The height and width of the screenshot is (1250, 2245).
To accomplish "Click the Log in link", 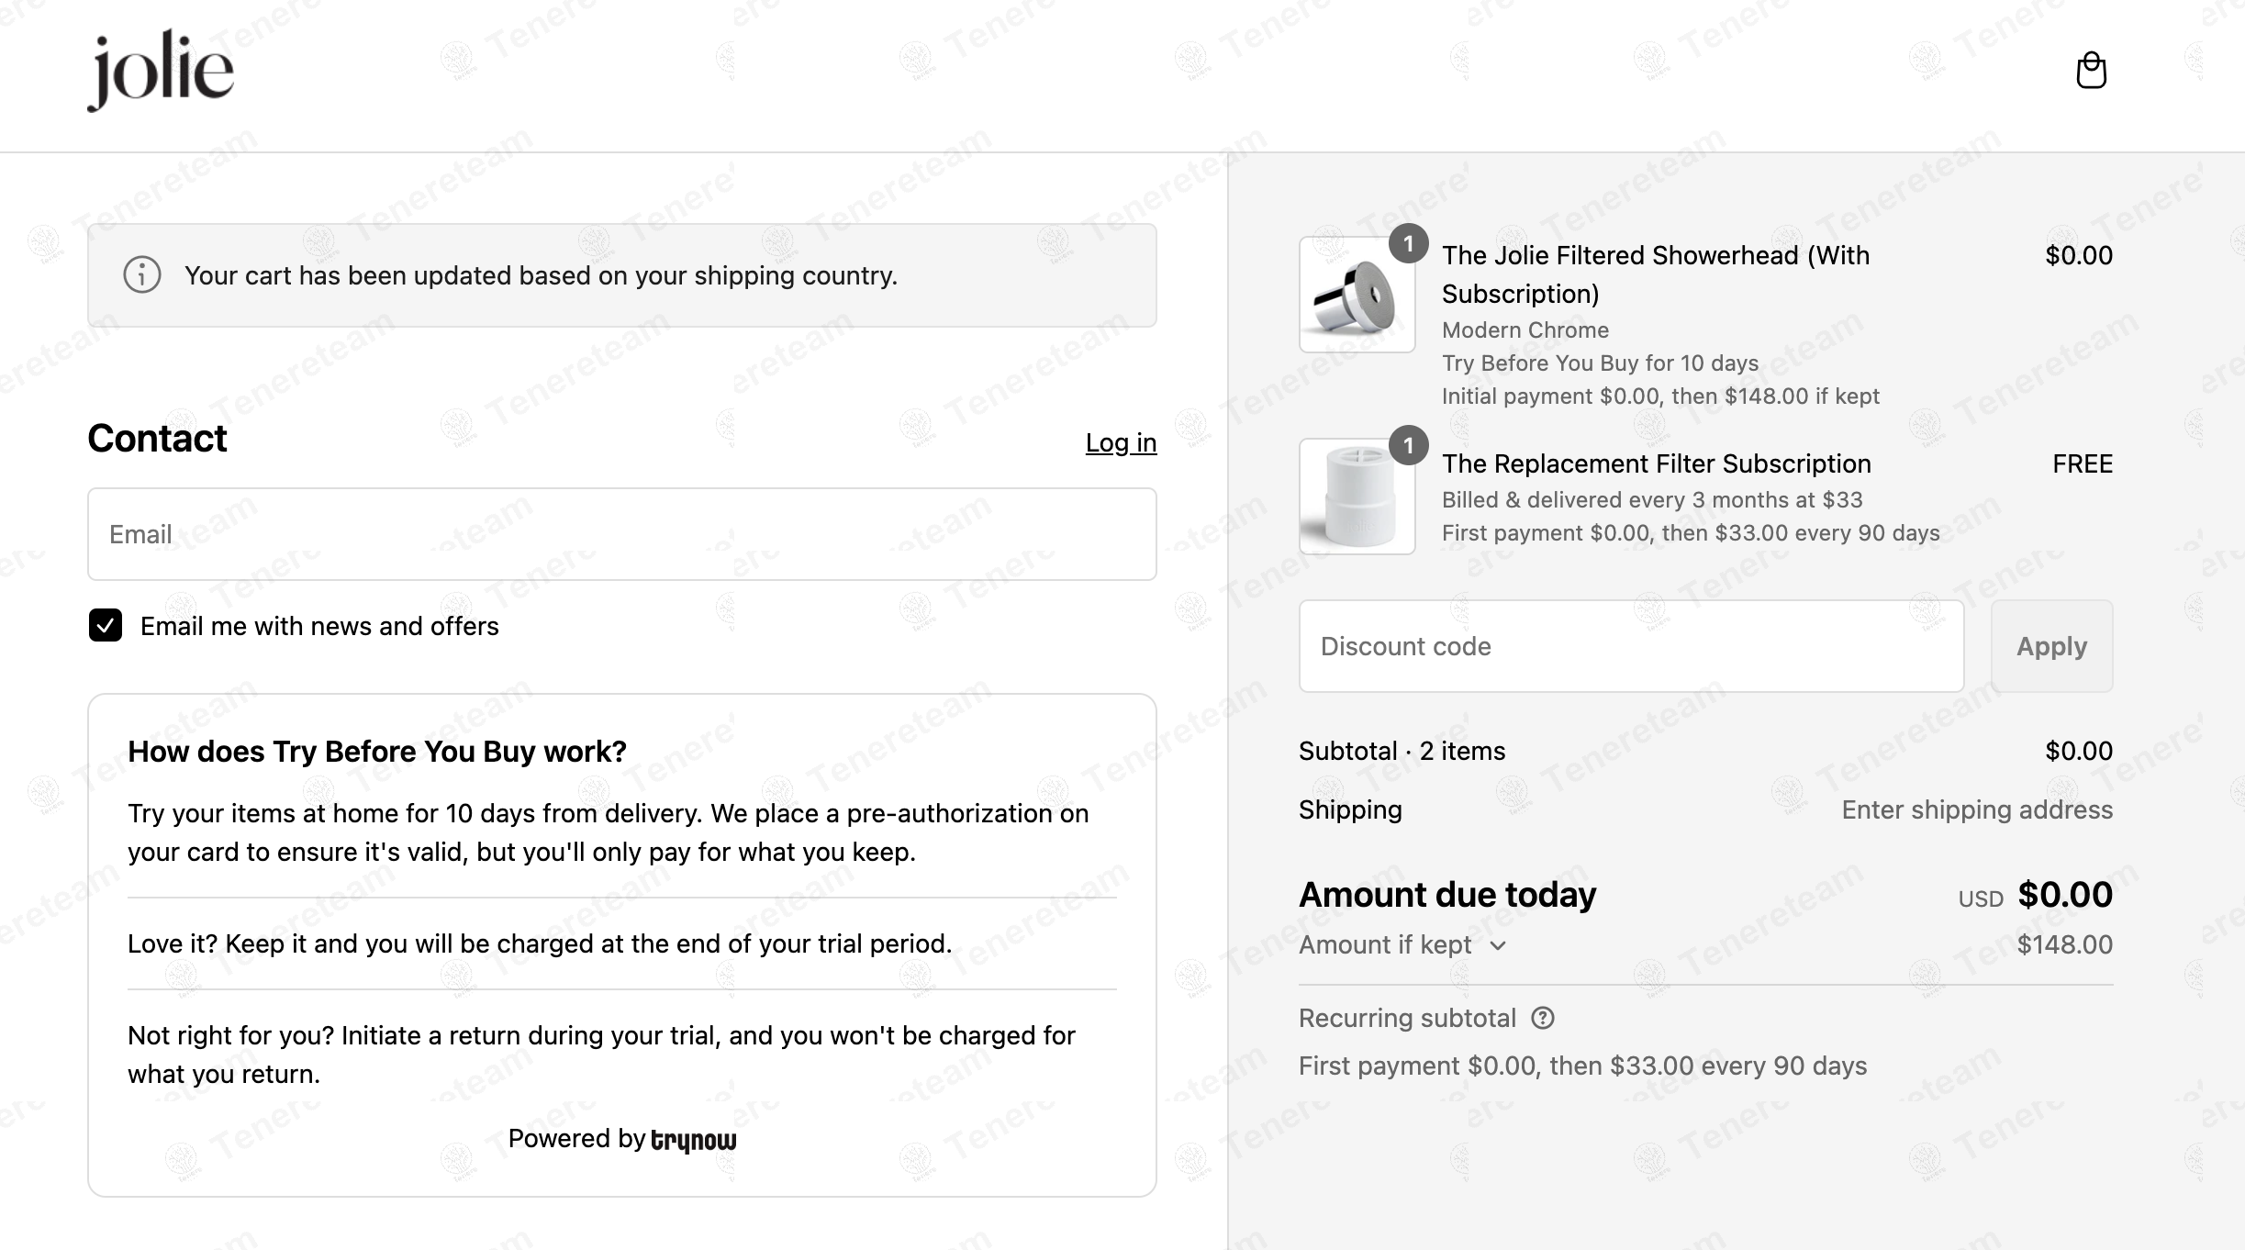I will coord(1121,442).
